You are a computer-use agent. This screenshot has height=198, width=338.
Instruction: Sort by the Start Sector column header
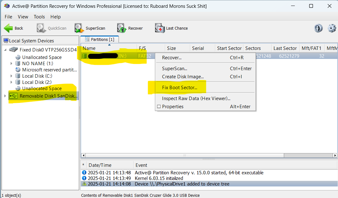229,48
